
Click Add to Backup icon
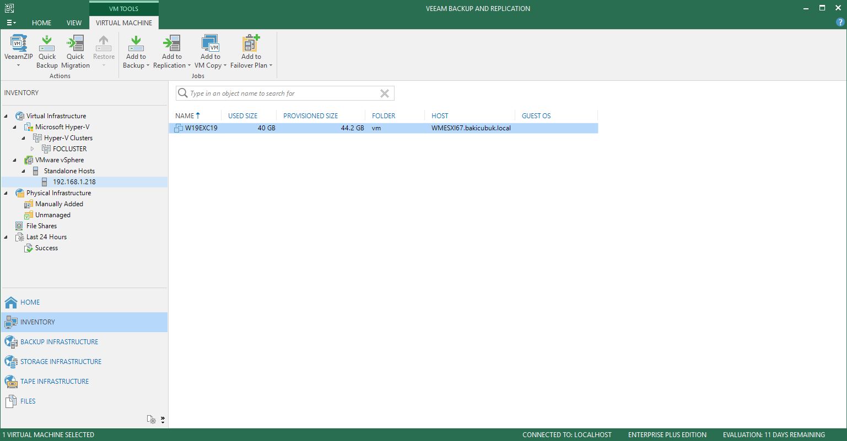(136, 43)
